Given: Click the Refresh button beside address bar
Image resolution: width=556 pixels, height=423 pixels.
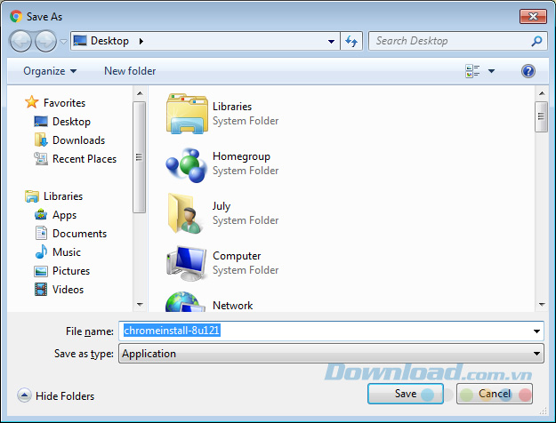Looking at the screenshot, I should (x=351, y=41).
